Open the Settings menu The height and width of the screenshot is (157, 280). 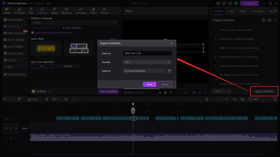pyautogui.click(x=39, y=3)
